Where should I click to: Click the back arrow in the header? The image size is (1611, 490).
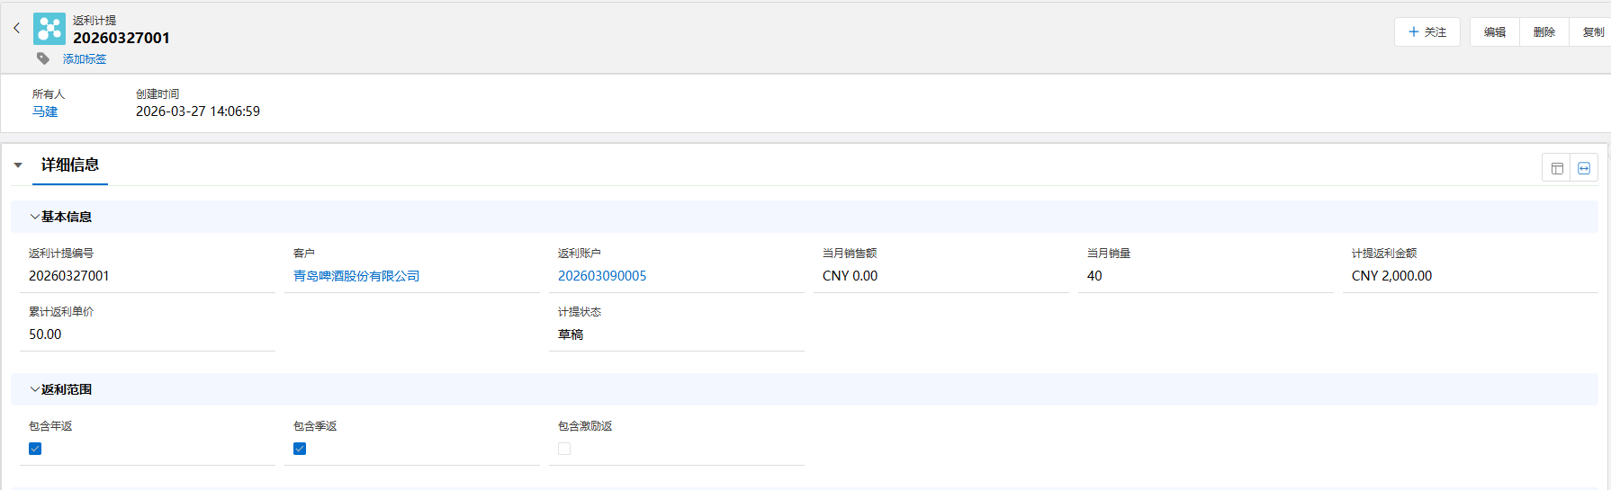click(16, 29)
